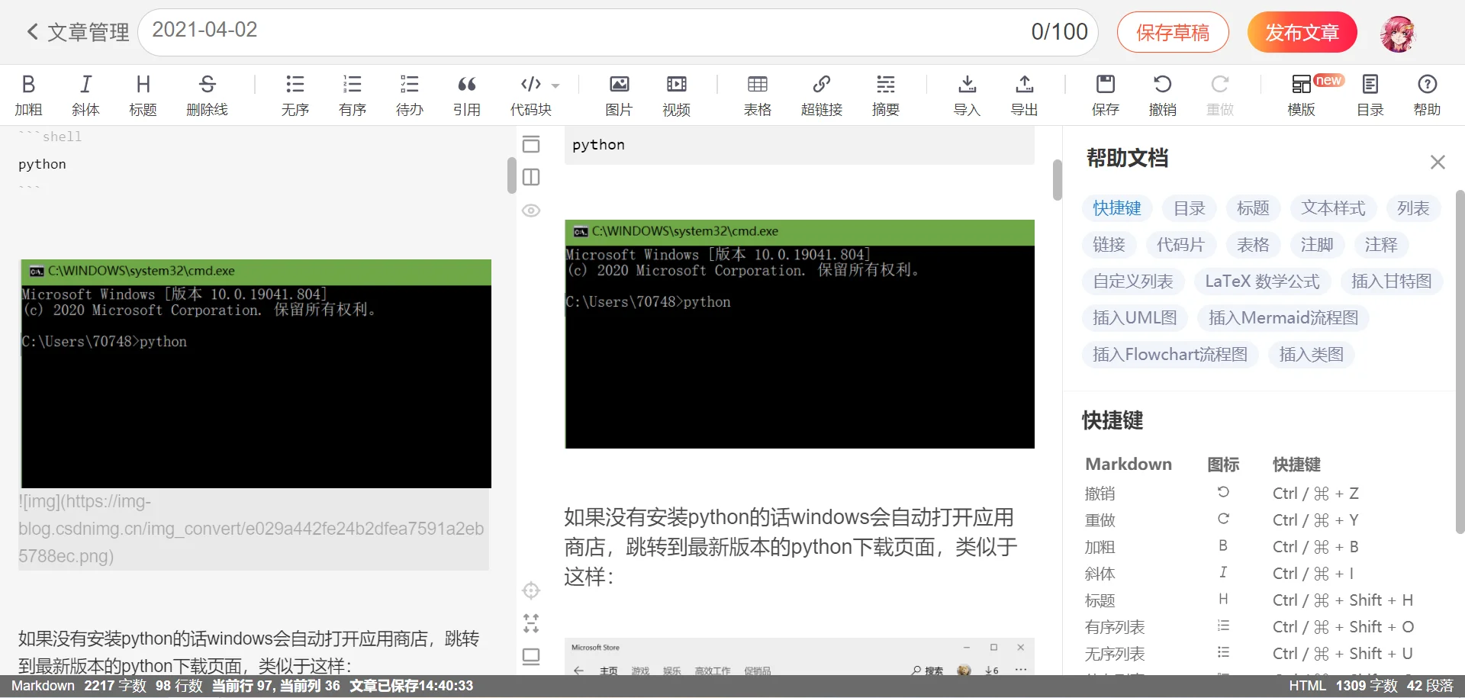Select 表格 help tag
This screenshot has width=1465, height=698.
pyautogui.click(x=1253, y=244)
